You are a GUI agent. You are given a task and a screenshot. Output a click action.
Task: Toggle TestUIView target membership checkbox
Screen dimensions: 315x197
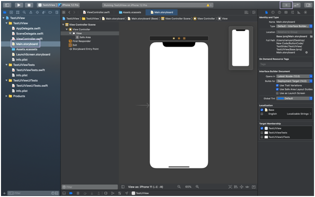coord(262,128)
